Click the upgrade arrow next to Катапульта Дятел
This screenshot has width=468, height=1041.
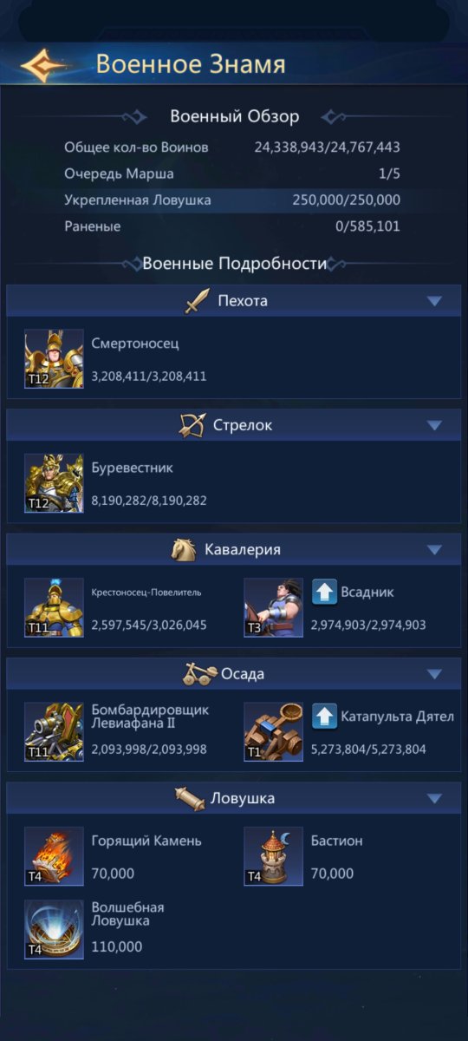tap(325, 717)
